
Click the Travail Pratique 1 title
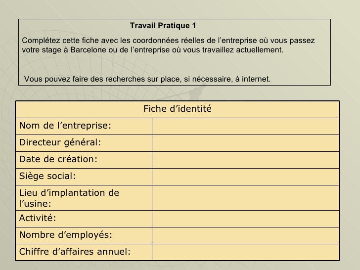[x=163, y=26]
